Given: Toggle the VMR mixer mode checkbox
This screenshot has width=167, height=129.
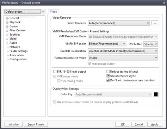Looking at the screenshot, I should tap(55, 76).
